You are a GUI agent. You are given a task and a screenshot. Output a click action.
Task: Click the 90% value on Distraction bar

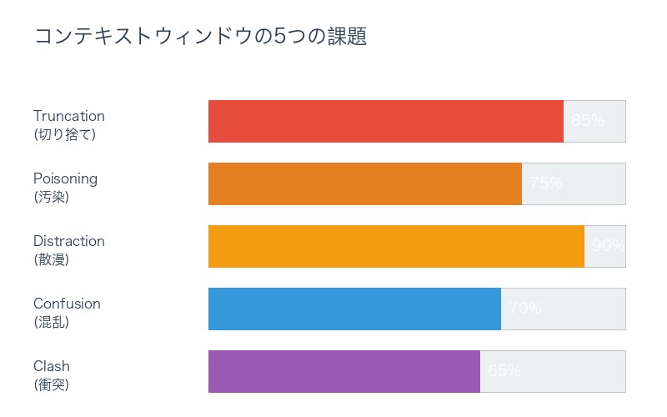click(608, 246)
